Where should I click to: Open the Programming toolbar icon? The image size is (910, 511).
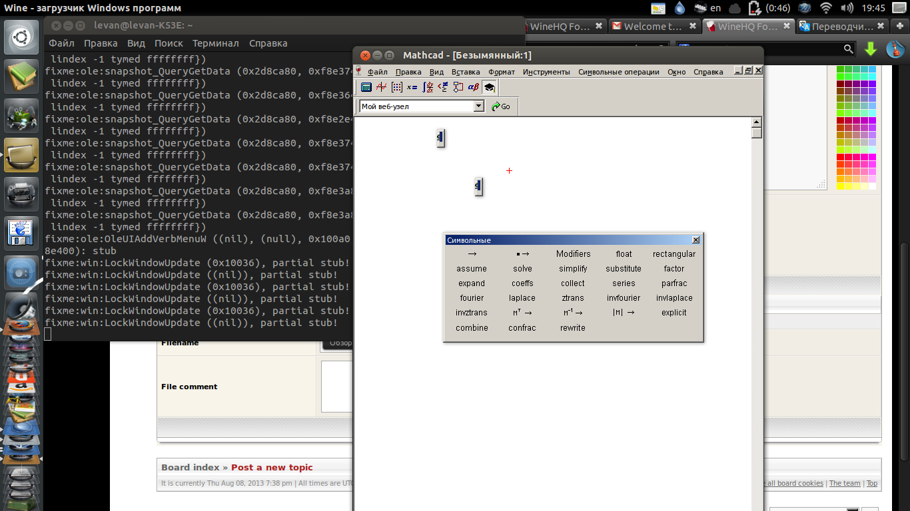[458, 87]
